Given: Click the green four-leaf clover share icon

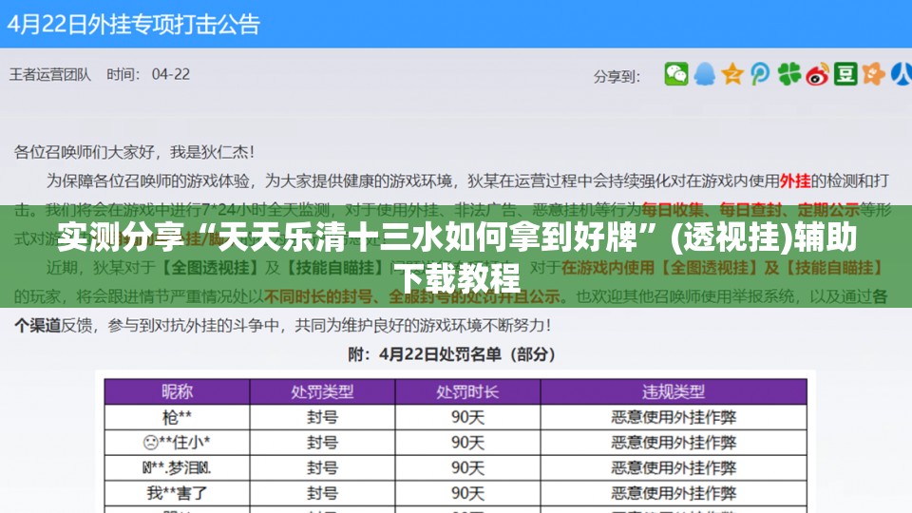Looking at the screenshot, I should click(x=788, y=74).
